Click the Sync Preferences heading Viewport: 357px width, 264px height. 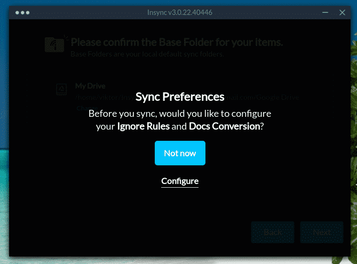click(x=180, y=97)
